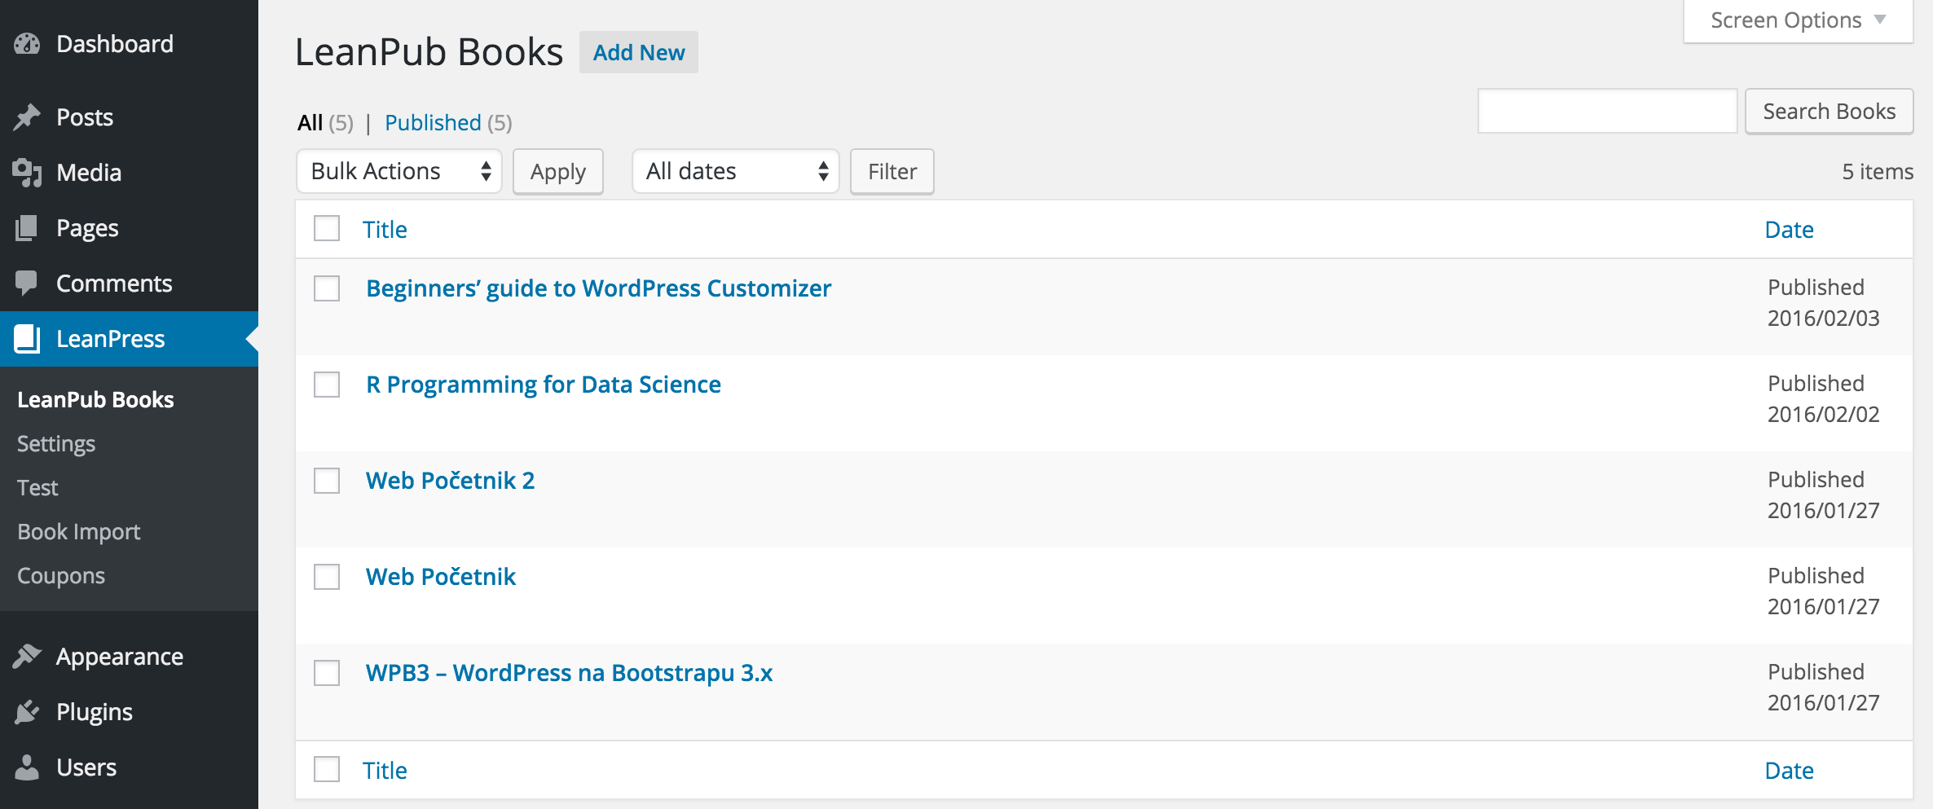Screen dimensions: 1933x809
Task: Open the Web Početnik book
Action: (x=441, y=577)
